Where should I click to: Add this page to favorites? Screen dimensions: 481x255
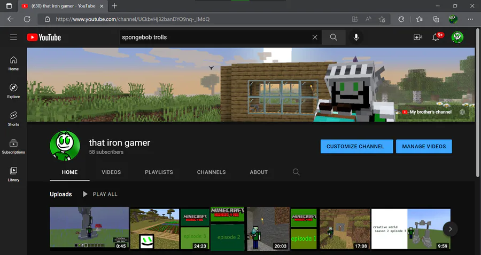(x=382, y=19)
